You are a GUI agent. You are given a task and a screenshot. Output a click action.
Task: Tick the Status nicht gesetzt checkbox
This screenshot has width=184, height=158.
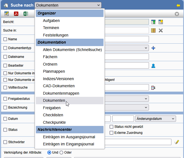[111, 127]
